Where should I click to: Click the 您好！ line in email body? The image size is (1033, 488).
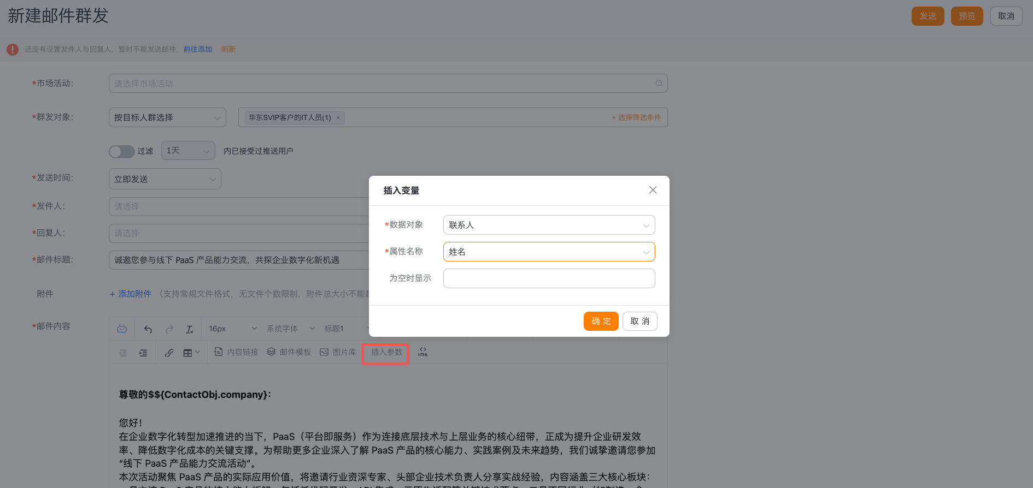131,422
